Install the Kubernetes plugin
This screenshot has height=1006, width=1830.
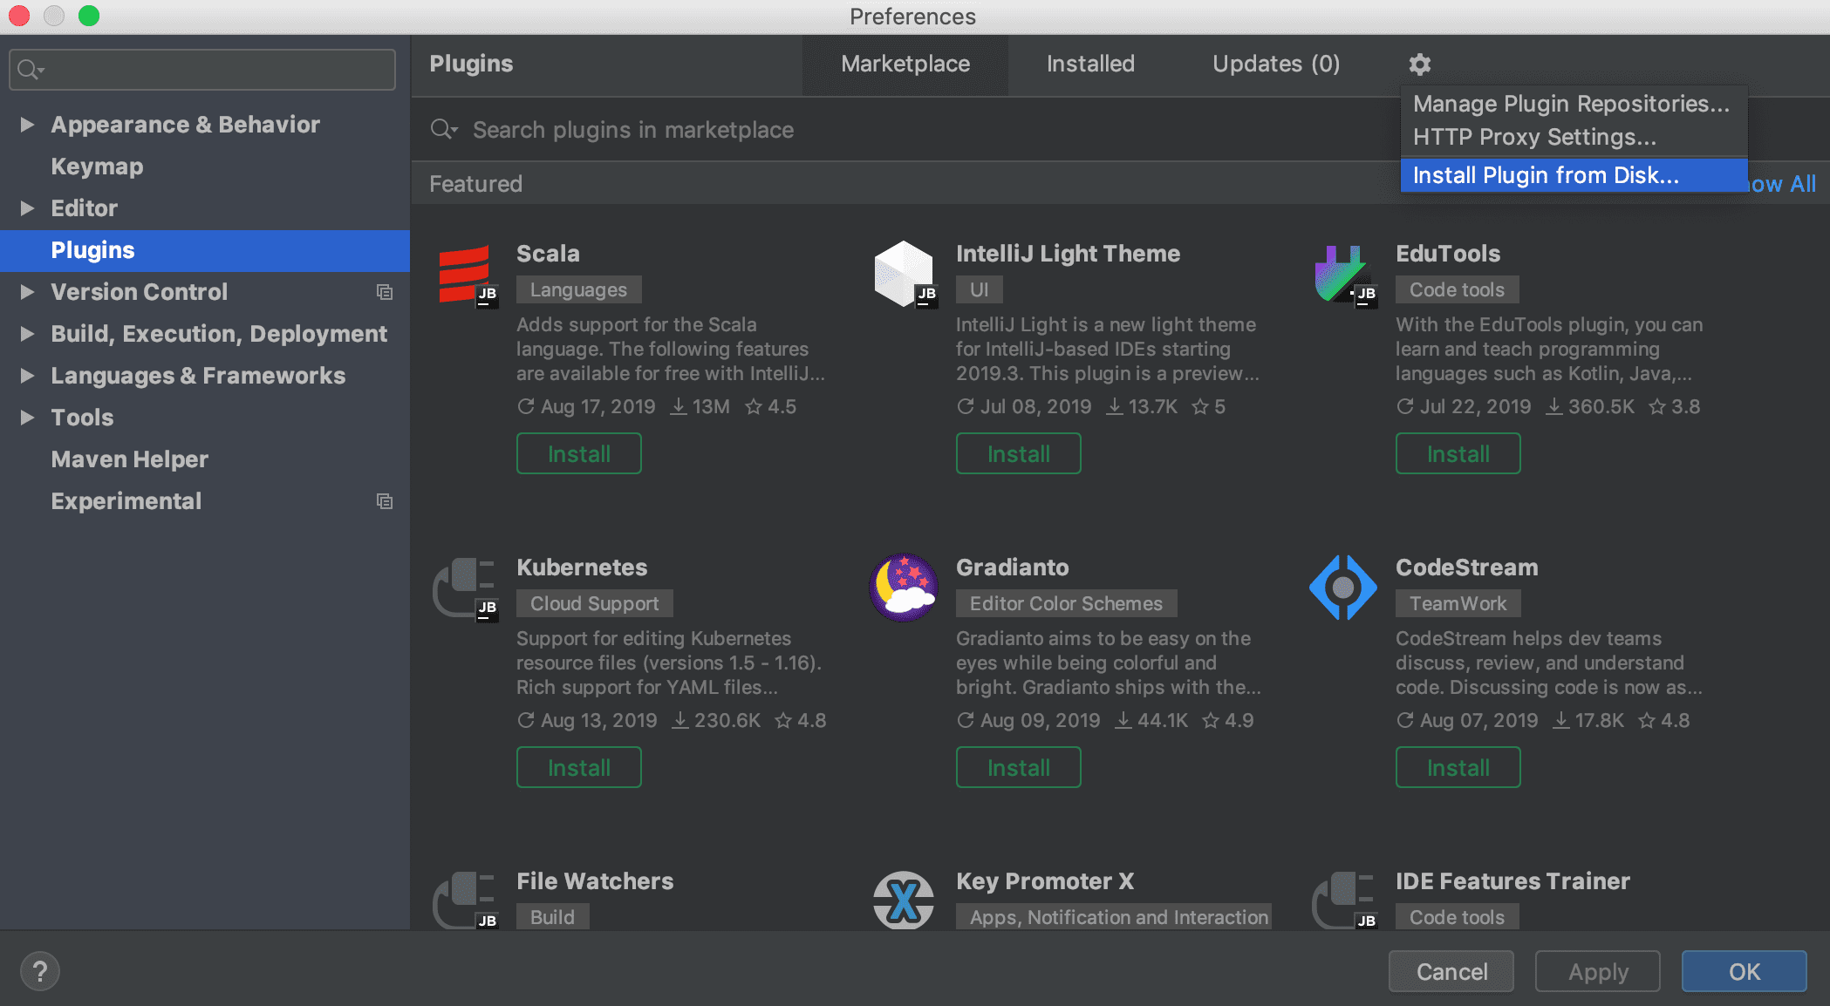point(578,767)
